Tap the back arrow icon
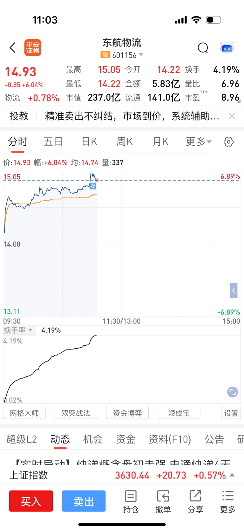 click(13, 48)
